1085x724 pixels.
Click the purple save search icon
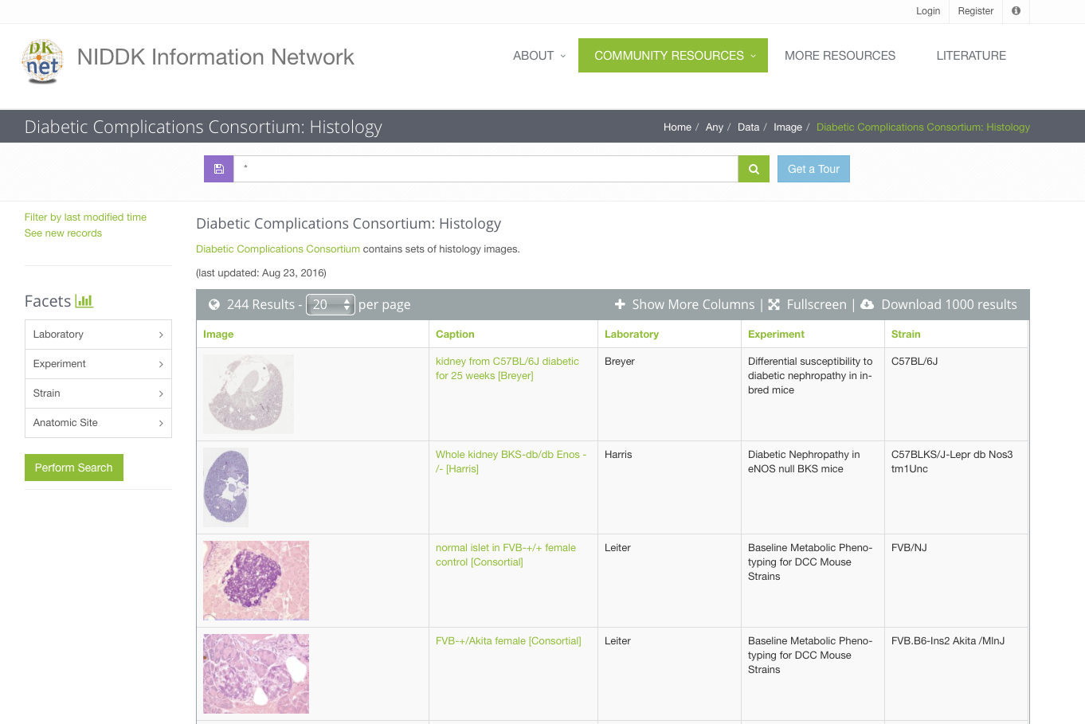tap(218, 169)
